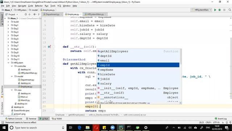Click getAllEmployees() in the bottom code breadcrumb
Screen dimensions: 232x131
(x=76, y=115)
